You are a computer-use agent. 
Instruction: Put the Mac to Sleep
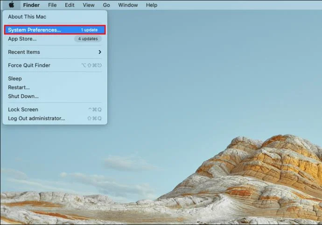(x=55, y=79)
